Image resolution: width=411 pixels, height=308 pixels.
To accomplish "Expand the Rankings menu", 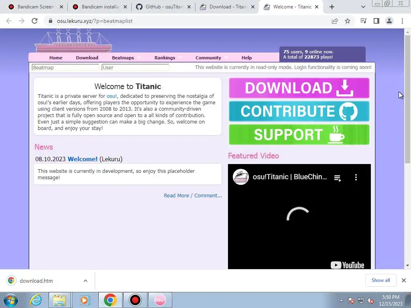I will click(165, 58).
